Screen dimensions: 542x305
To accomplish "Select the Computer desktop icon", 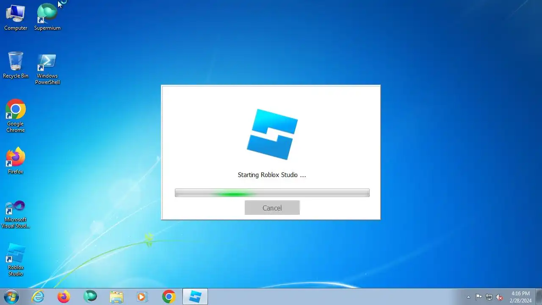I will tap(16, 17).
